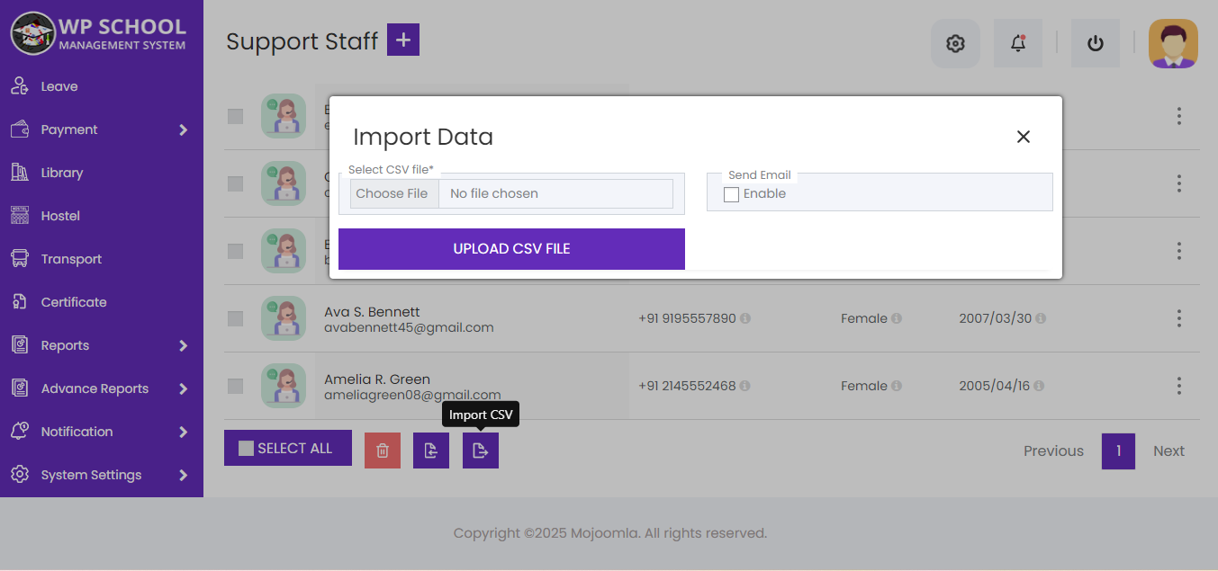Viewport: 1218px width, 571px height.
Task: Click info icon beside +91 2145552468
Action: (x=745, y=386)
